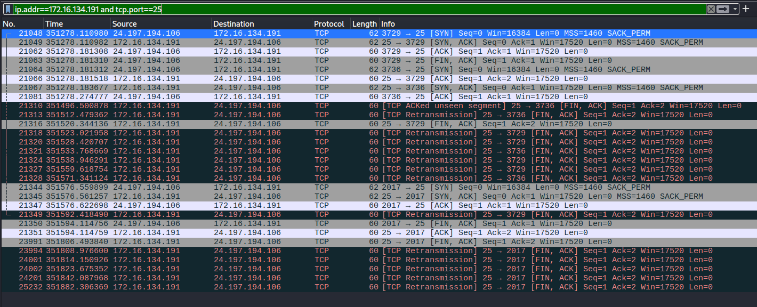This screenshot has width=757, height=307.
Task: Sort packets by the Source column header
Action: point(161,23)
